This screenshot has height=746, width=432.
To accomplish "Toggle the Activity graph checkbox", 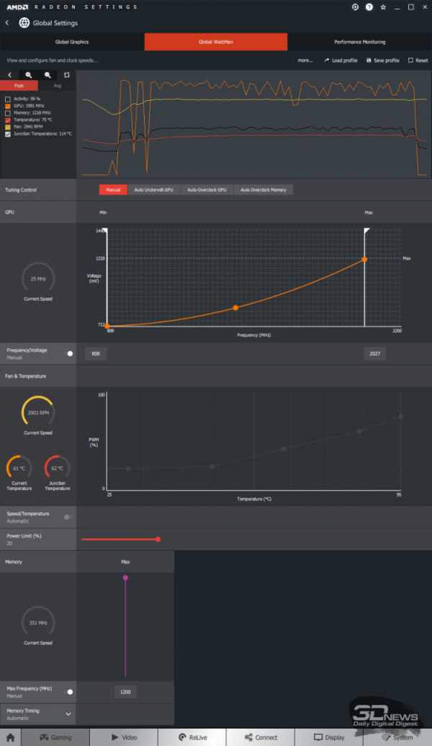I will tap(8, 99).
